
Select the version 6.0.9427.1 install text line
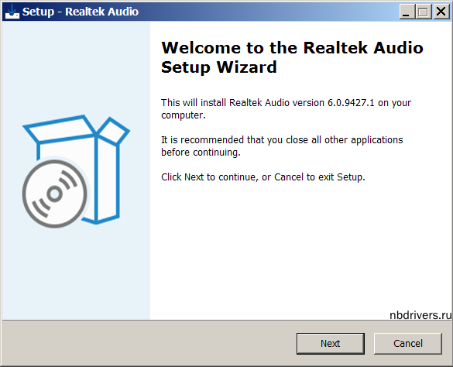(x=286, y=103)
